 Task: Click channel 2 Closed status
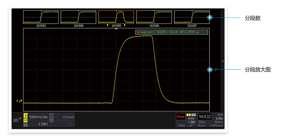(68, 117)
